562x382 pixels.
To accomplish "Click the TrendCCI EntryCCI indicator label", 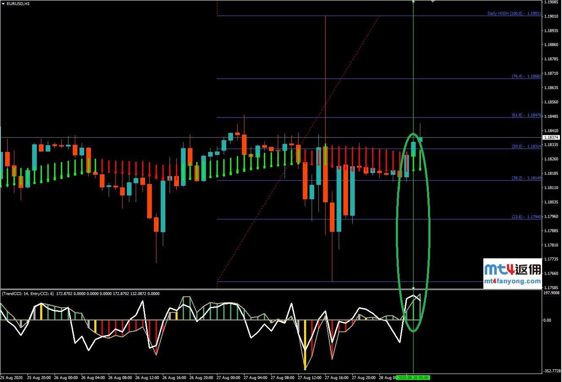I will pyautogui.click(x=81, y=293).
